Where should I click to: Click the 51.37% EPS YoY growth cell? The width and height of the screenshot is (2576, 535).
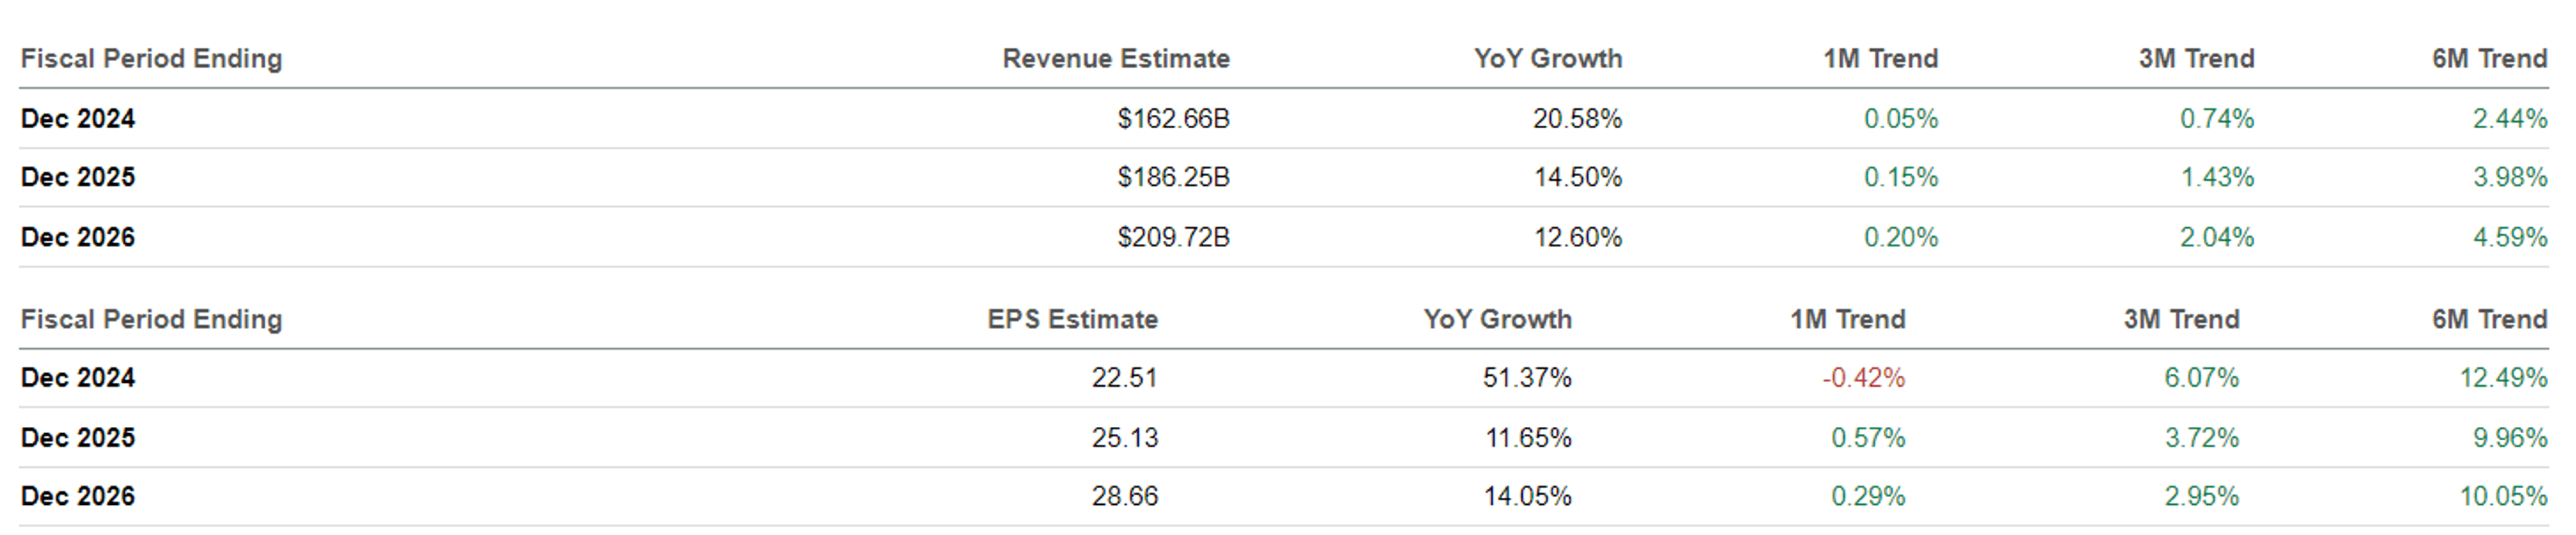click(x=1527, y=378)
